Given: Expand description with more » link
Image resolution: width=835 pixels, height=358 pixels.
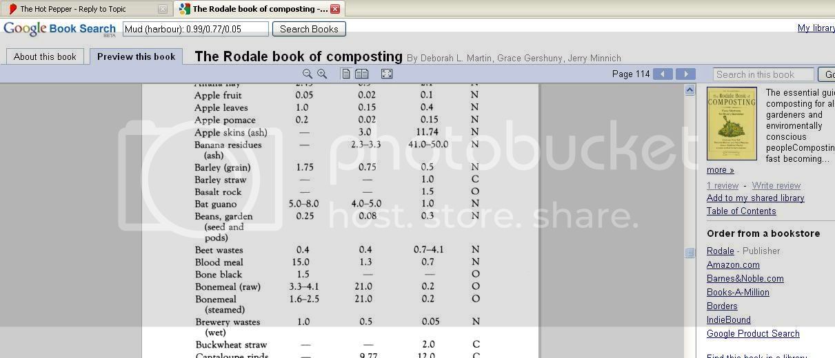Looking at the screenshot, I should coord(721,170).
